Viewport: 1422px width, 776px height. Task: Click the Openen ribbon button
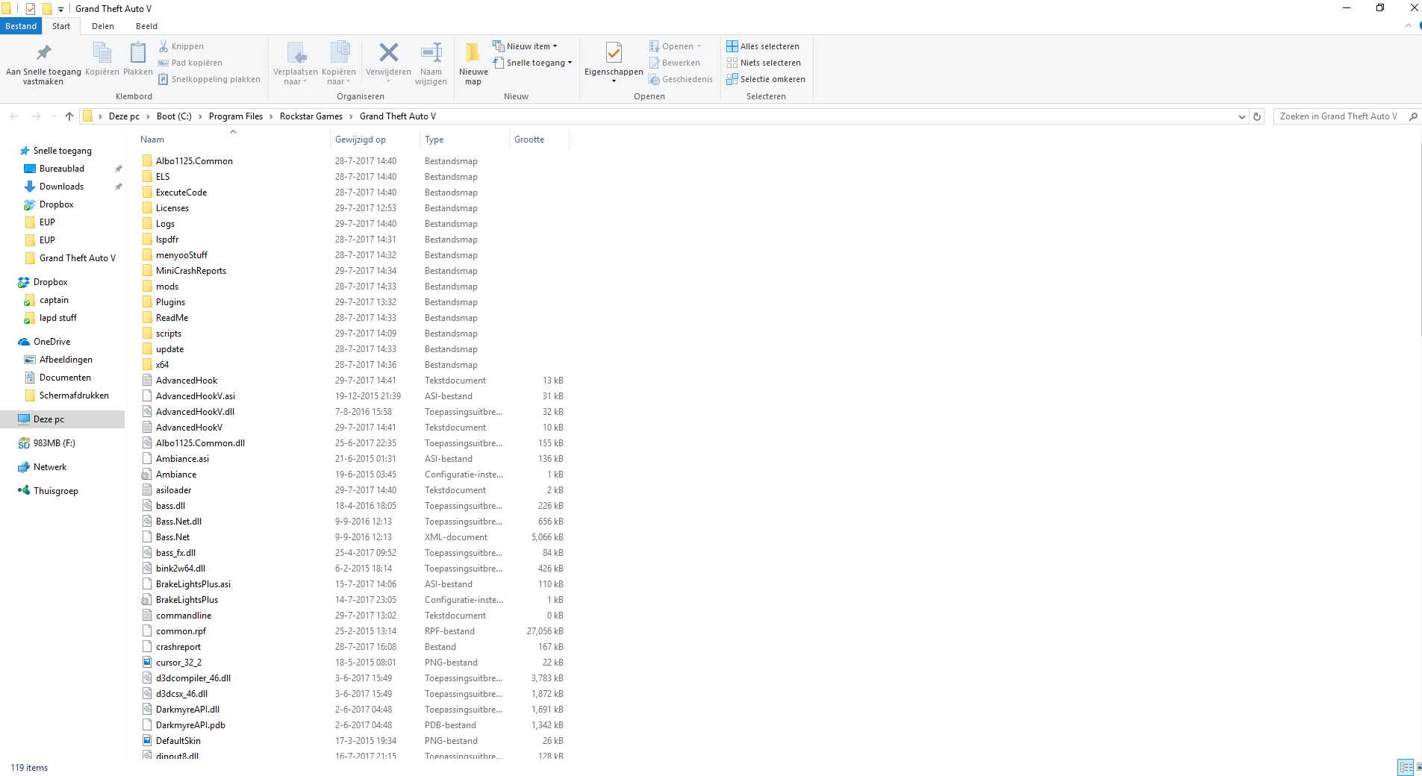[x=676, y=46]
